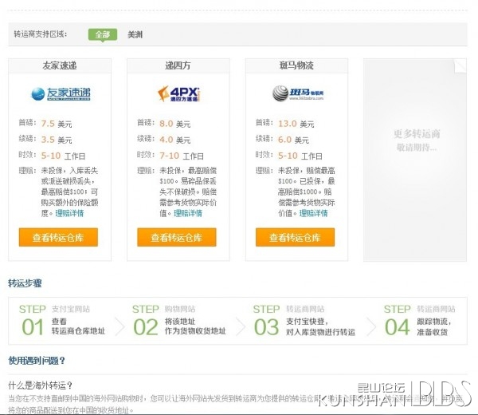Select the 全部 region filter tab
The width and height of the screenshot is (478, 415).
click(103, 34)
